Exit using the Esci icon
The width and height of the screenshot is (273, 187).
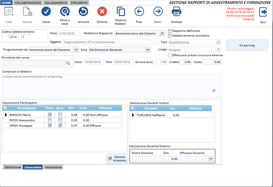click(263, 12)
